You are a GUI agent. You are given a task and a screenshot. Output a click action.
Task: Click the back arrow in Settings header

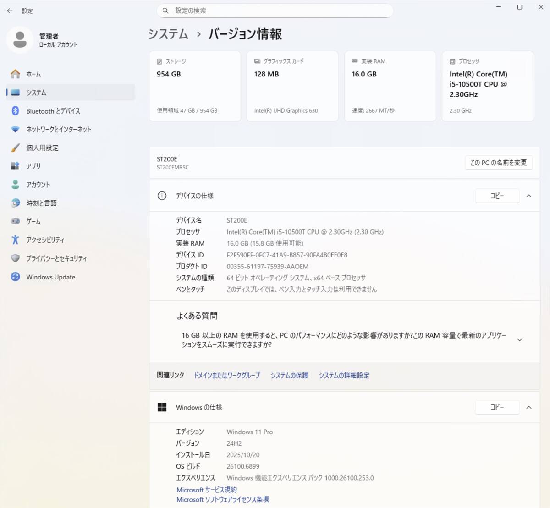(x=10, y=11)
